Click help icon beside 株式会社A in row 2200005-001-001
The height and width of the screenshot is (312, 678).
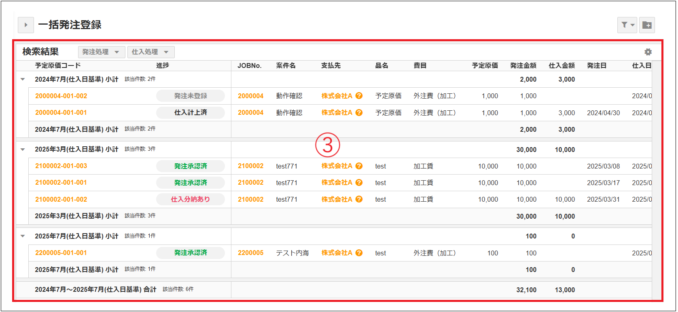pyautogui.click(x=359, y=253)
